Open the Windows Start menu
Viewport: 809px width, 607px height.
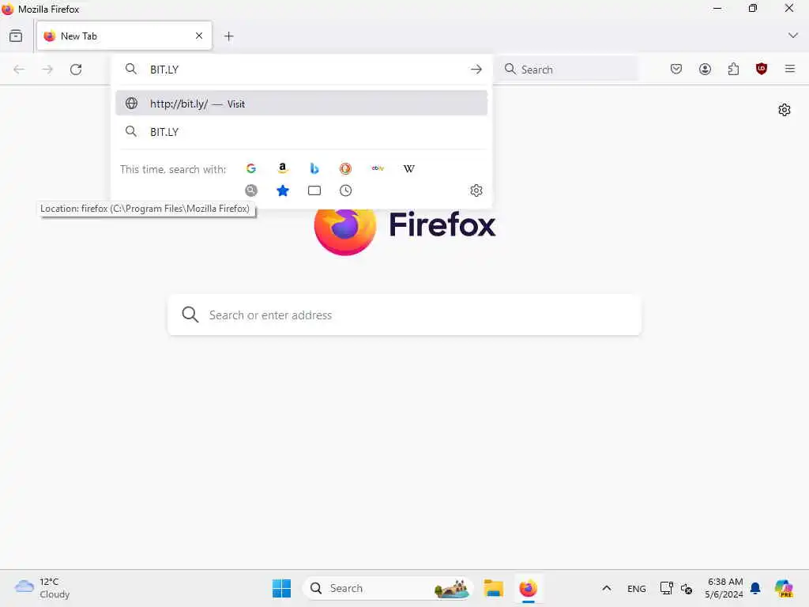click(282, 588)
